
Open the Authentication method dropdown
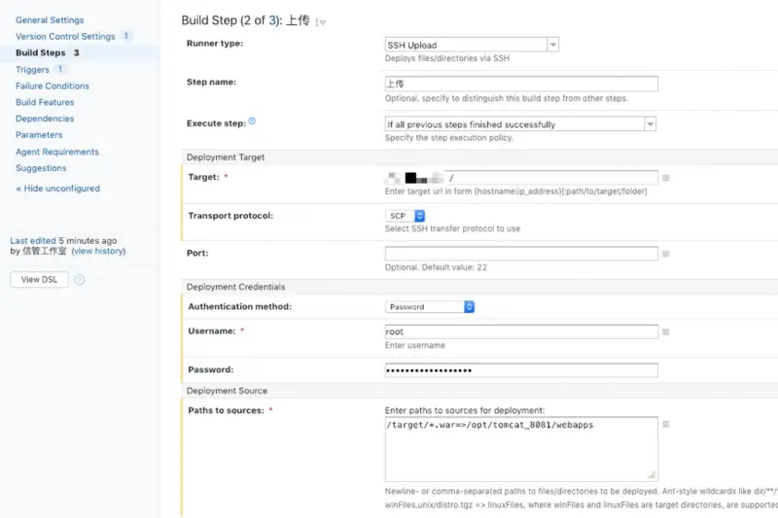tap(430, 307)
